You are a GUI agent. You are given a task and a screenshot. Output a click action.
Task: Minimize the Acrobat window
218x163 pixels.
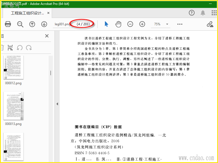click(210, 4)
